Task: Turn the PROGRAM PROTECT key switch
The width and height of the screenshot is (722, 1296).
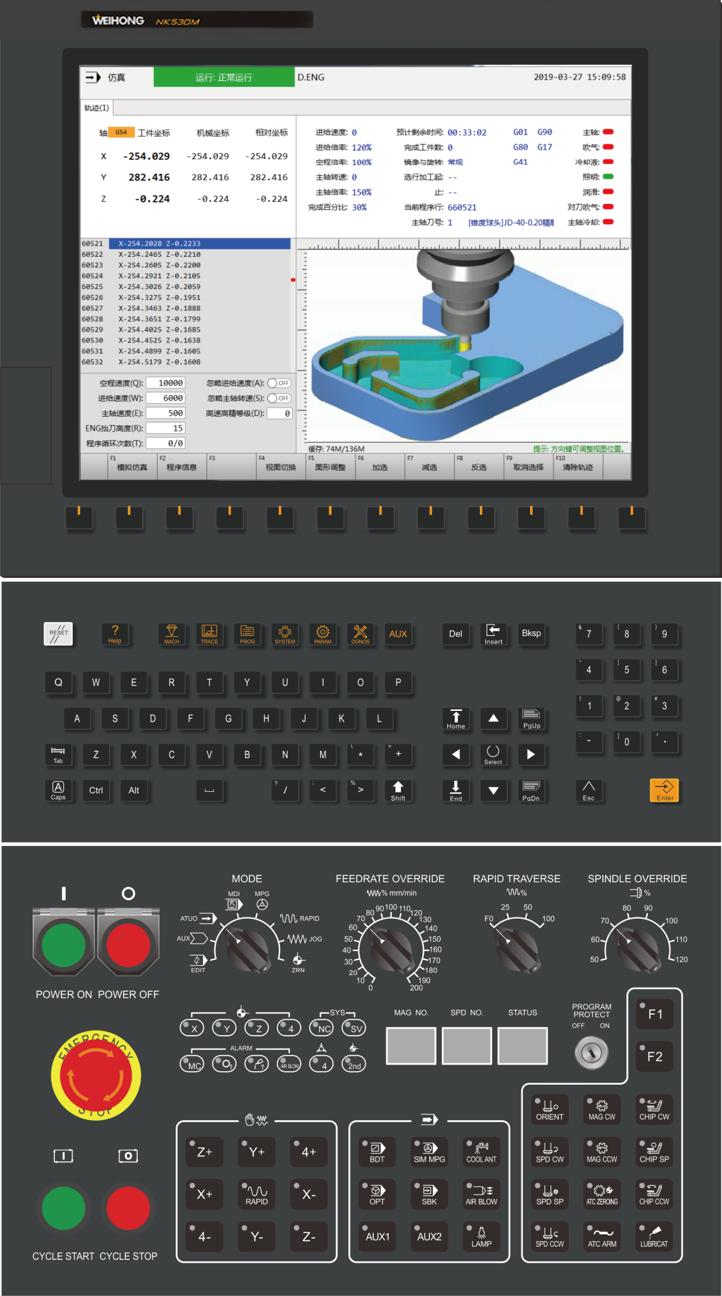Action: pos(591,1053)
